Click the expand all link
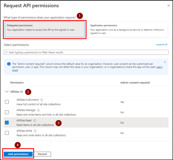 (162, 44)
